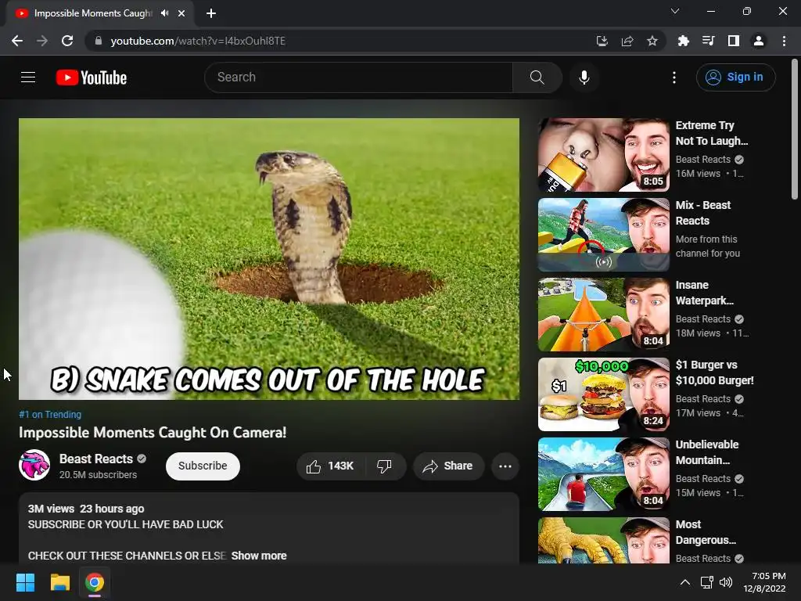Close the YouTube browser tab

tap(181, 13)
